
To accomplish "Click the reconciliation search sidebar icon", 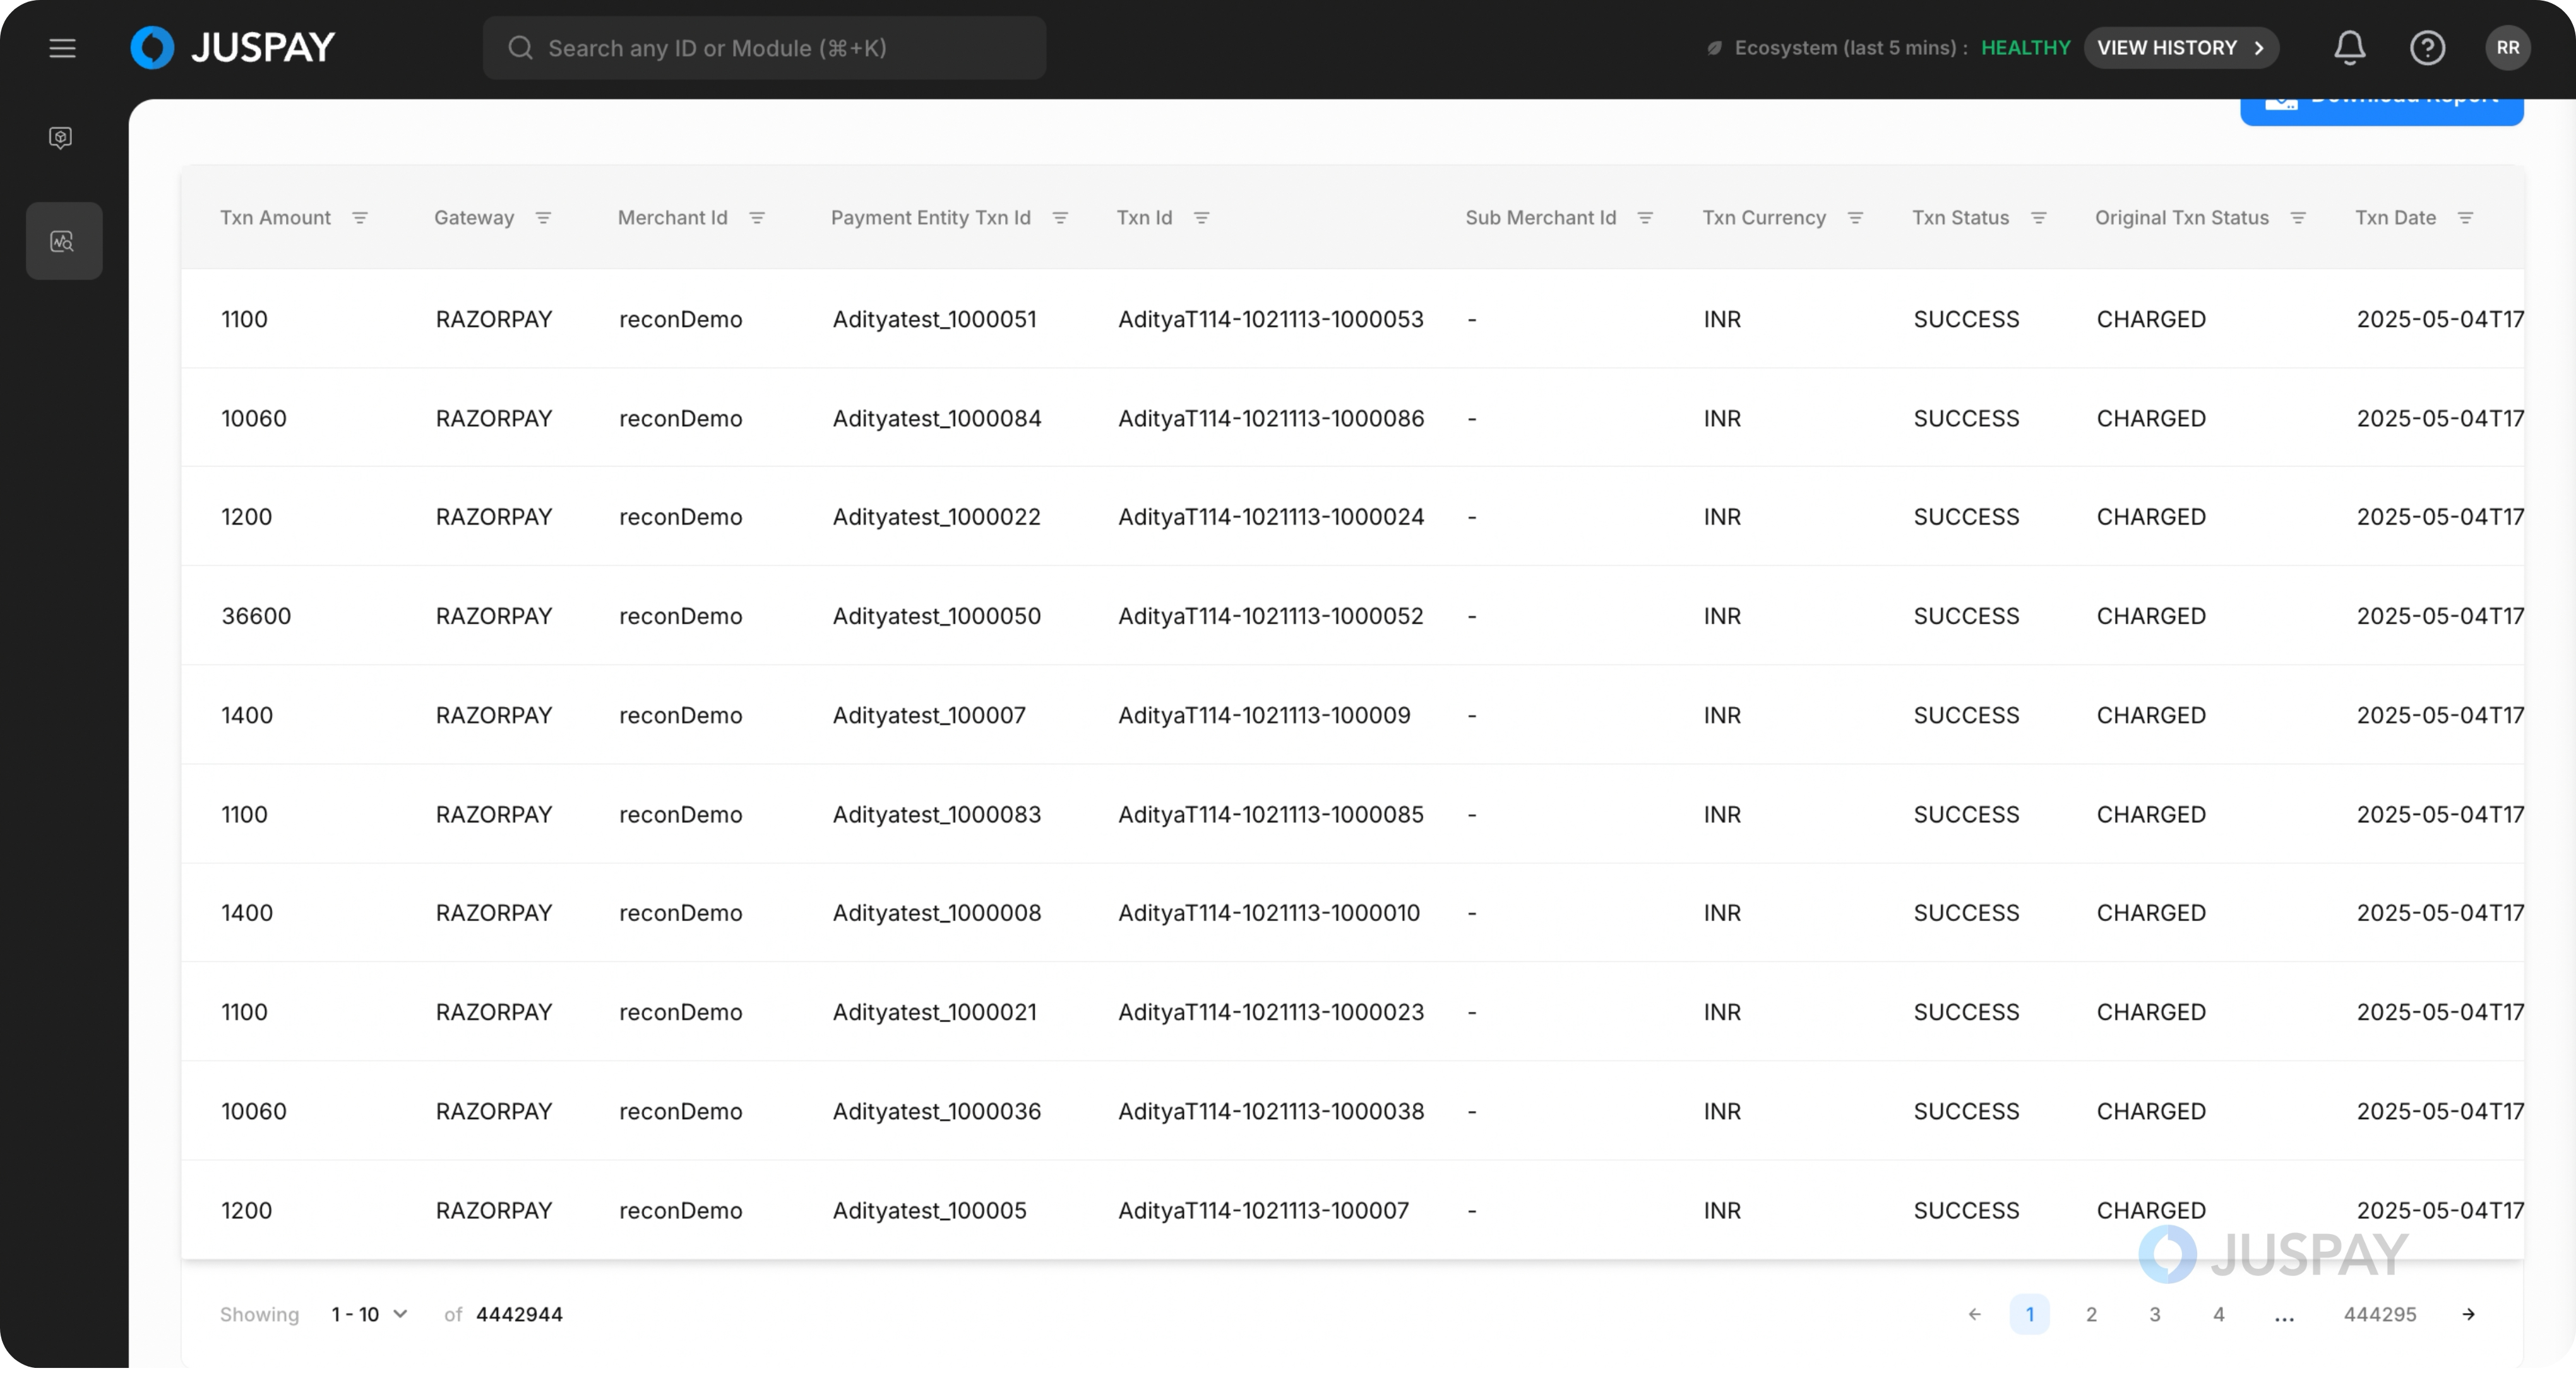I will coord(63,241).
